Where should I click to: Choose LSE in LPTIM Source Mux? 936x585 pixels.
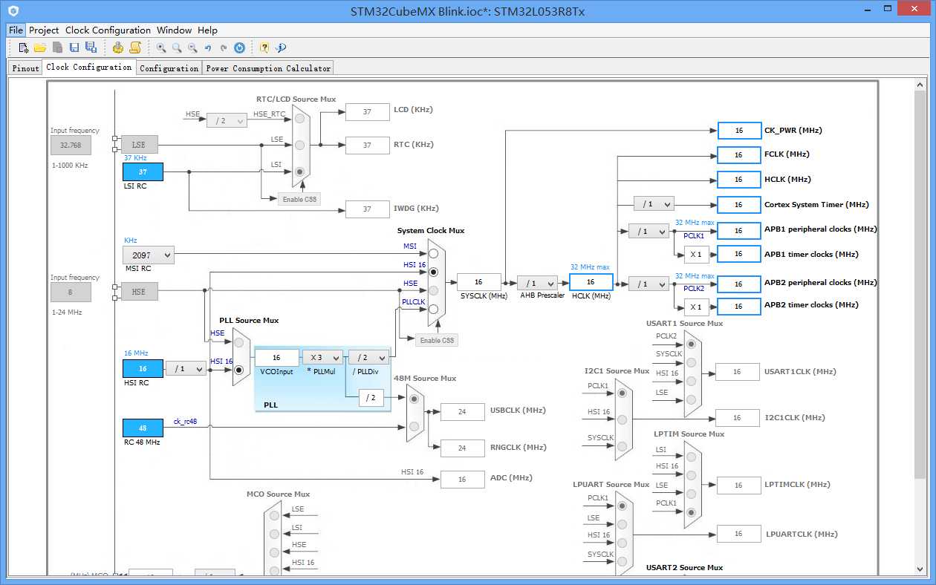tap(691, 494)
